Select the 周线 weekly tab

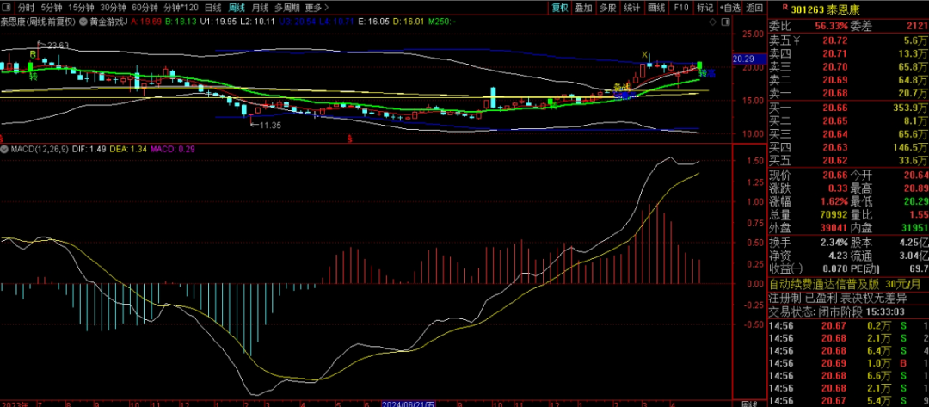click(x=237, y=8)
